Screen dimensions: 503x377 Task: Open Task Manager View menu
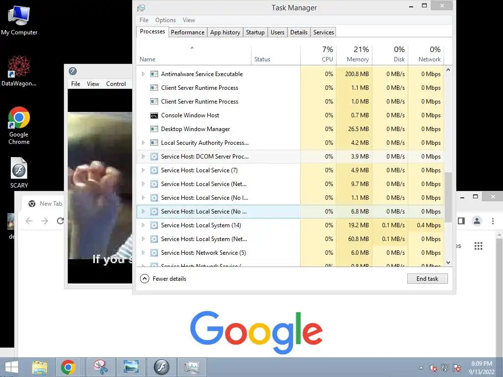tap(189, 20)
